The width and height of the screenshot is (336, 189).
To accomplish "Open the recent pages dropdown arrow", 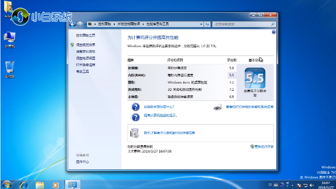I will click(x=85, y=24).
